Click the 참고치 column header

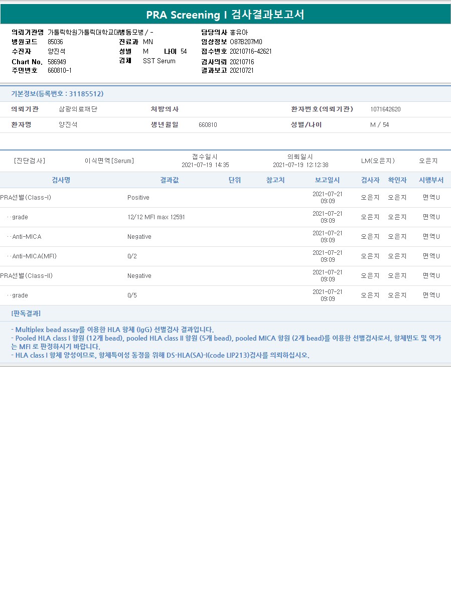point(275,180)
